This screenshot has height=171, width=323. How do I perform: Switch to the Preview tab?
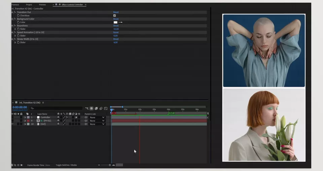point(42,4)
